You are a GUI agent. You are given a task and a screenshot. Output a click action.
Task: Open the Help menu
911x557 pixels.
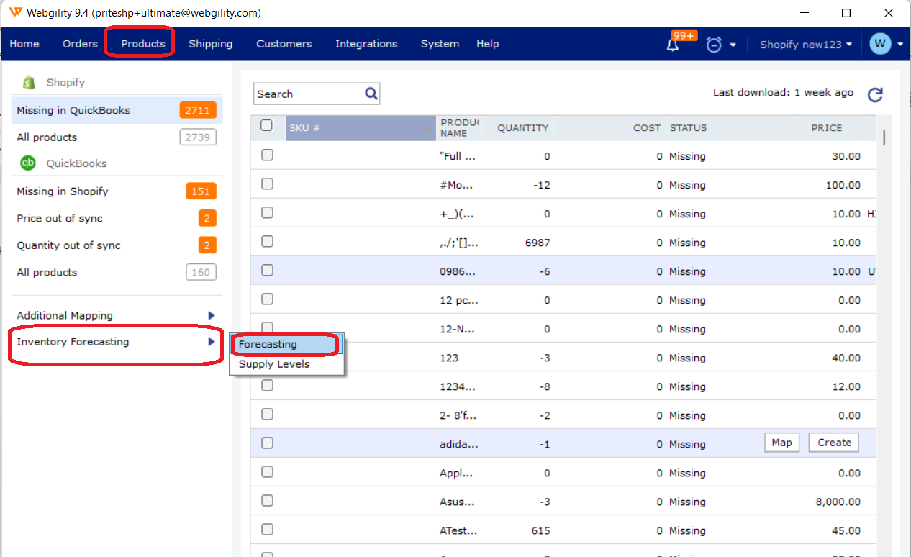pyautogui.click(x=487, y=44)
